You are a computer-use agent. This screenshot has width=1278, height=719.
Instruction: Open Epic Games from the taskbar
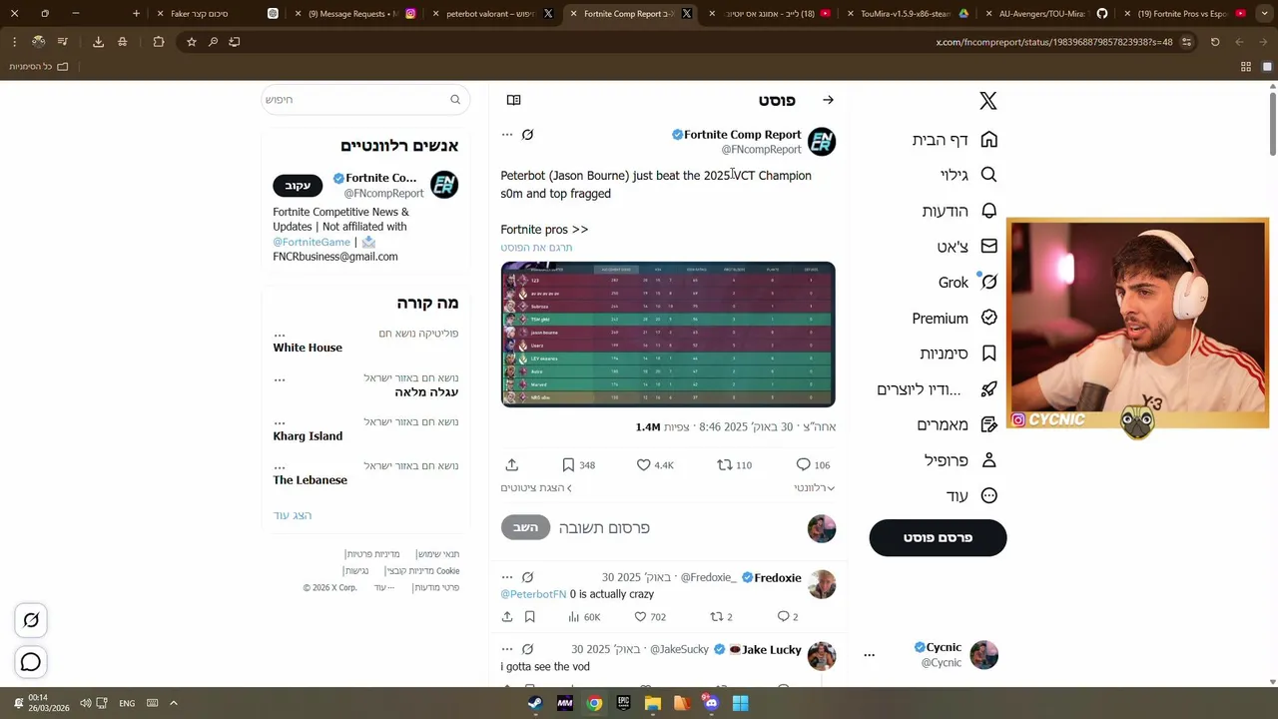pos(624,703)
